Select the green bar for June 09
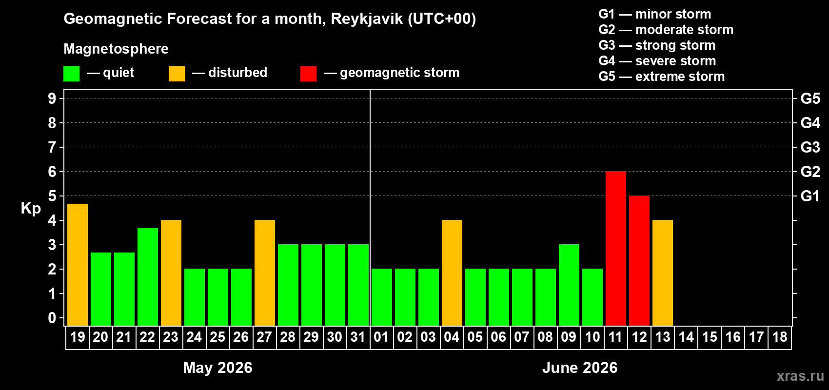Screen dimensions: 829x390 [x=569, y=285]
